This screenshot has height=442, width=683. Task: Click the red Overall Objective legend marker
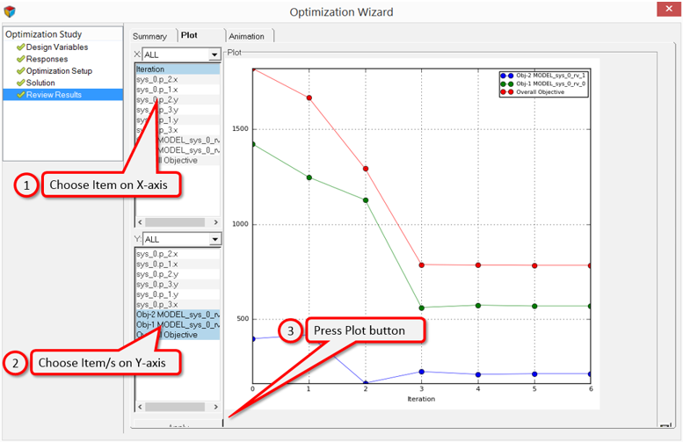(503, 92)
